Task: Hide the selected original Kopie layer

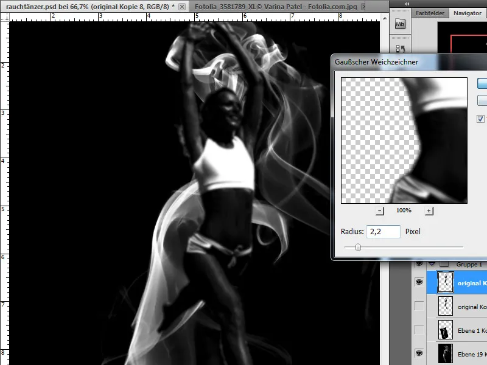Action: [x=419, y=282]
